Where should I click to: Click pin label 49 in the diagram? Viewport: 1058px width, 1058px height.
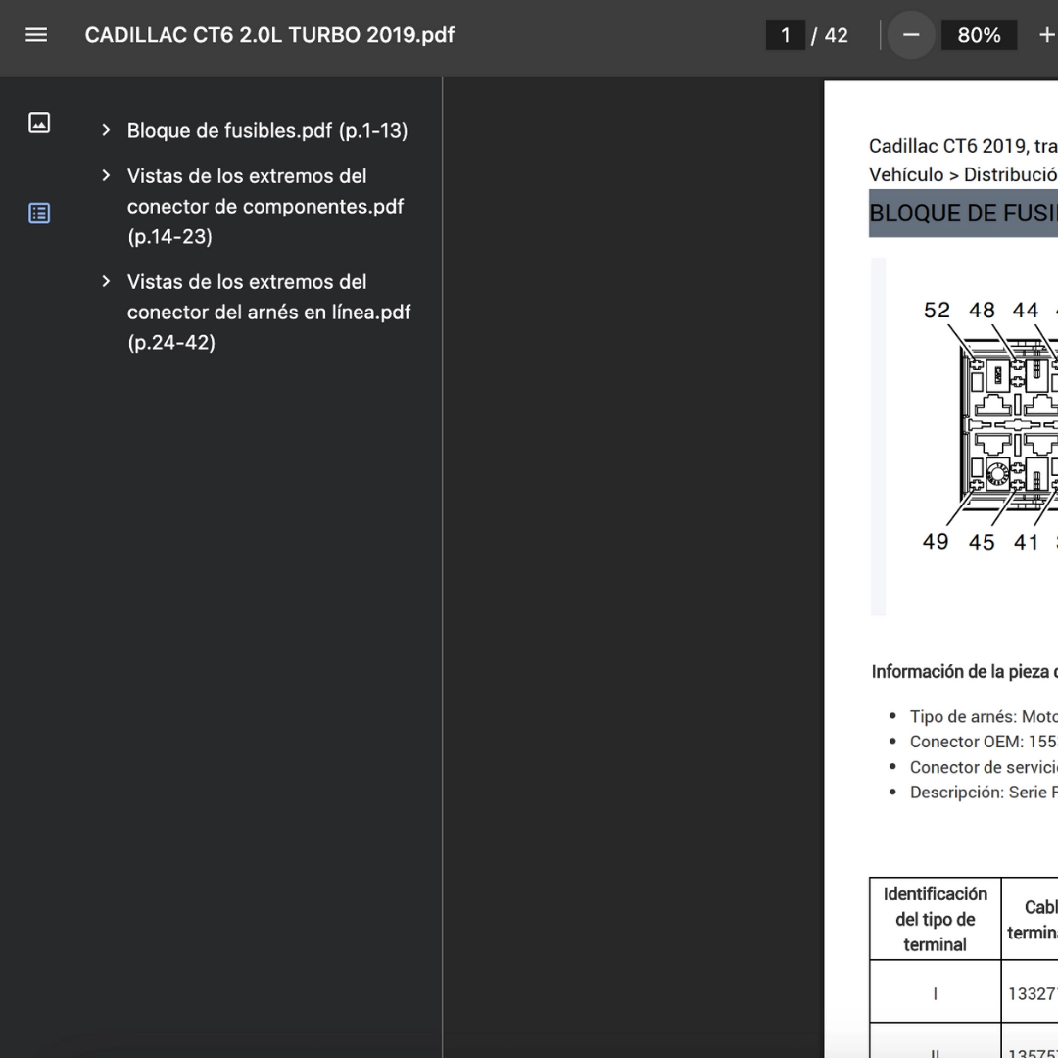(x=936, y=541)
